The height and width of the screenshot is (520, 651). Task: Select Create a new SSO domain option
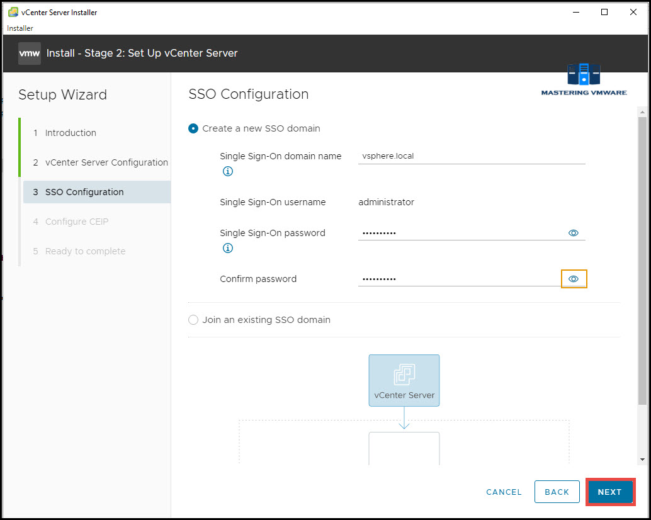(194, 128)
